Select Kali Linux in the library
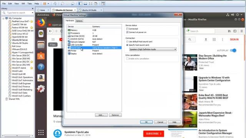The image size is (246, 138). click(x=16, y=46)
